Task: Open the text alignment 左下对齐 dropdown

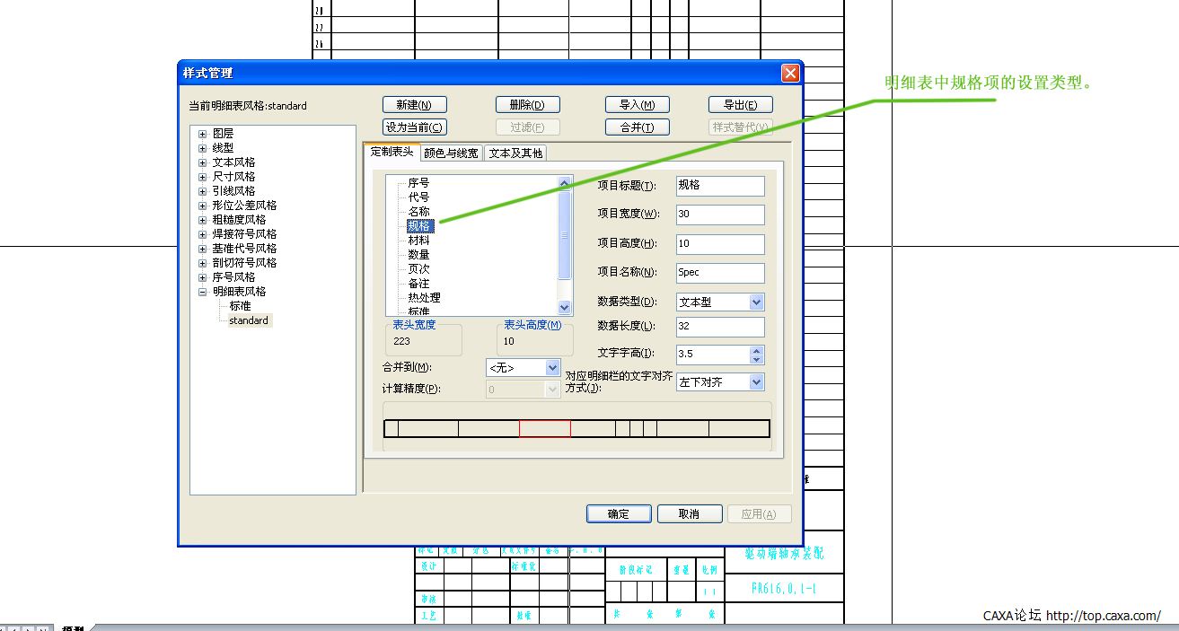Action: pyautogui.click(x=756, y=382)
